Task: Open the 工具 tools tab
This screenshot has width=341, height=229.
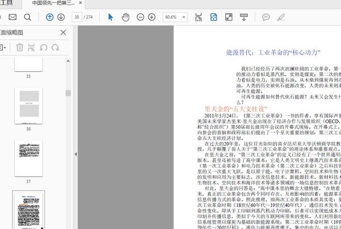Action: point(7,3)
